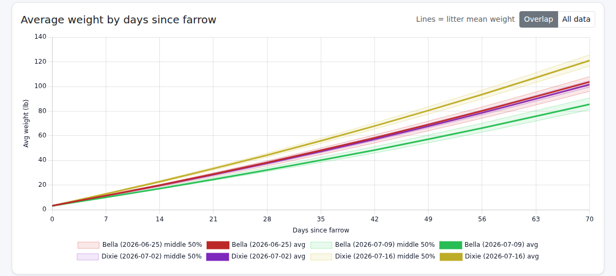
Task: Click the Days since farrow axis title
Action: [x=321, y=230]
